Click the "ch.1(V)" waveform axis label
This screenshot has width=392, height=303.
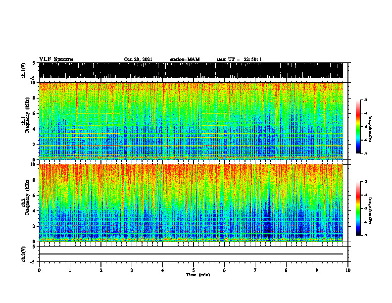coord(23,70)
